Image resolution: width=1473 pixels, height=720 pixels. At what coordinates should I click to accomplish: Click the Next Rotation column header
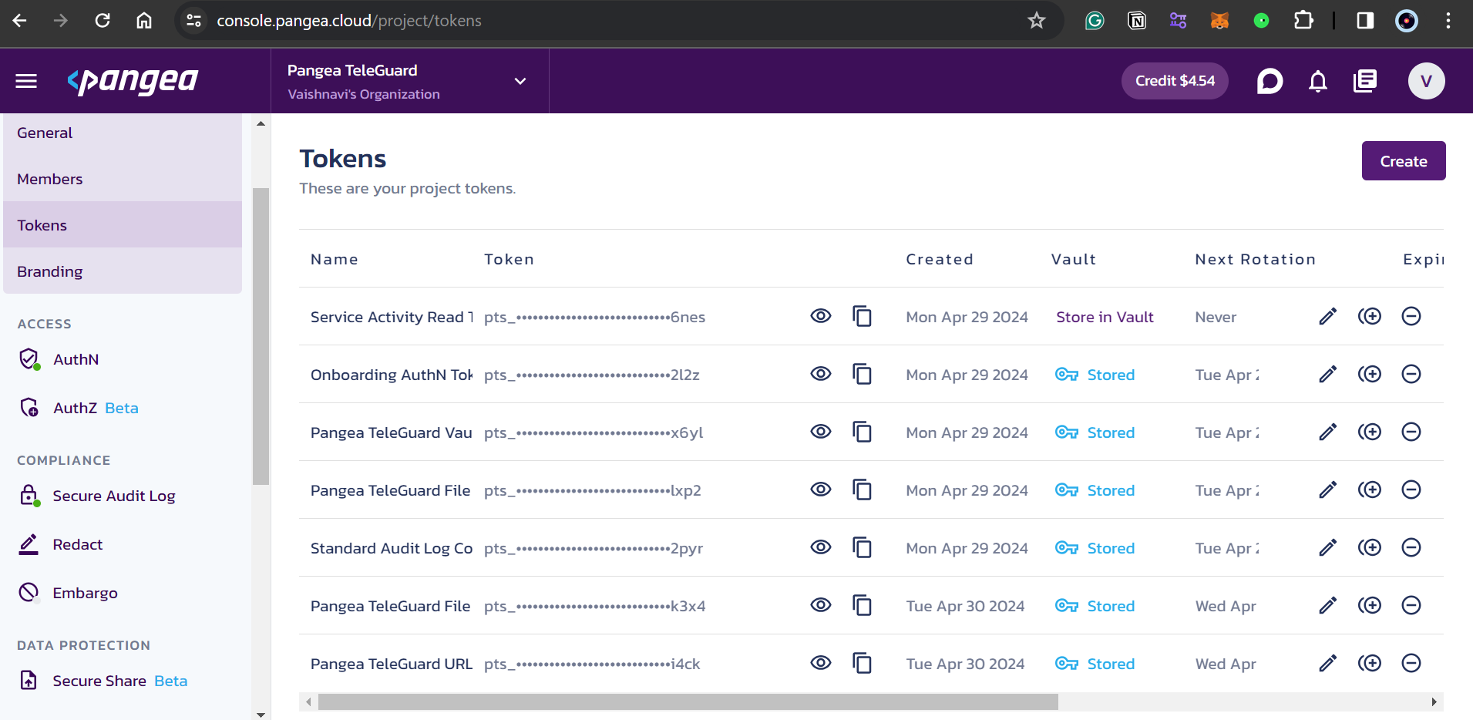(1255, 259)
